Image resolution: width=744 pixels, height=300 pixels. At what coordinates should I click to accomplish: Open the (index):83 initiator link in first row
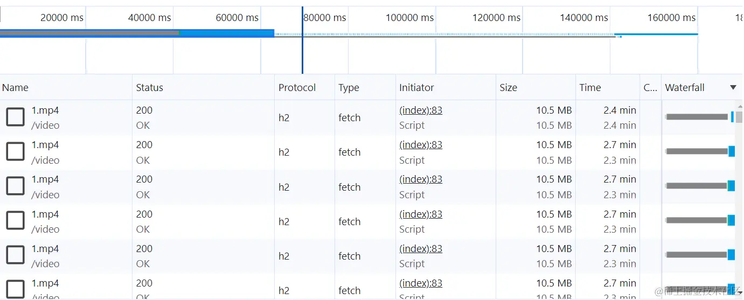[x=421, y=110]
